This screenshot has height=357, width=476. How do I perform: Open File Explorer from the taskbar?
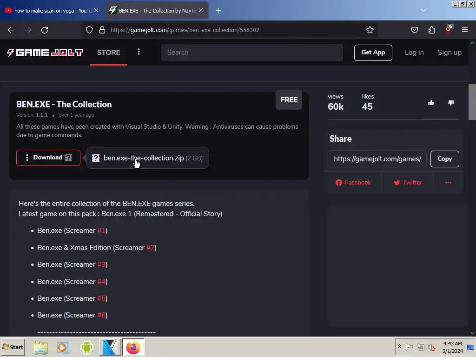click(x=40, y=347)
